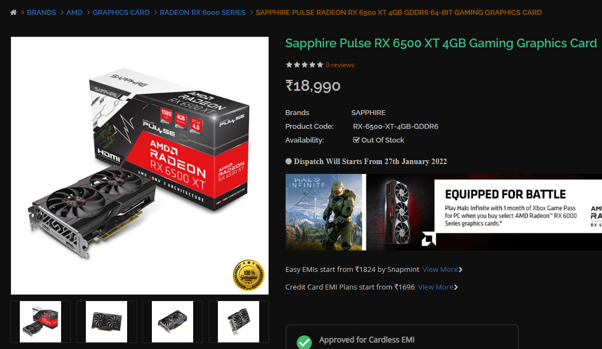The image size is (602, 349).
Task: Select the fourth thumbnail vertical card view
Action: point(238,321)
